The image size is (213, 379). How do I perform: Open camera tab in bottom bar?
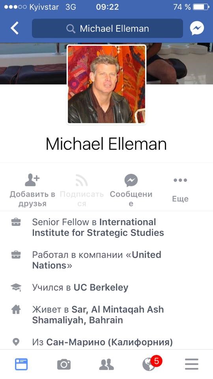pos(64,364)
